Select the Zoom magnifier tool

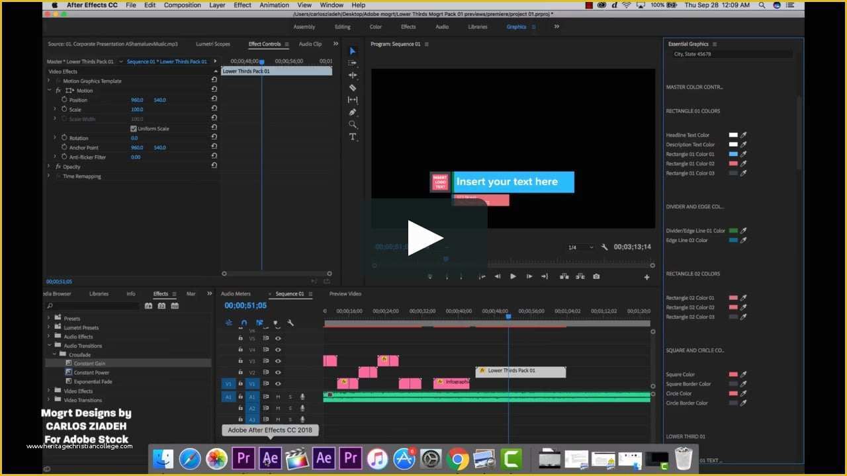353,124
